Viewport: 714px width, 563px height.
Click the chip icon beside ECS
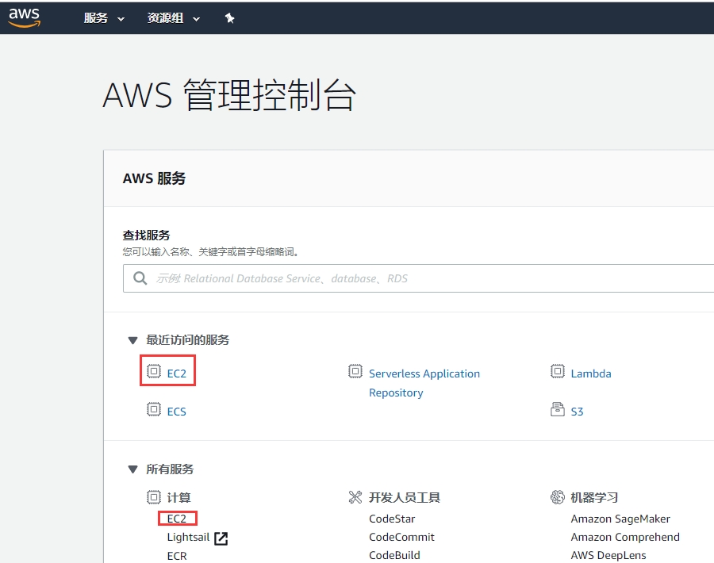click(154, 410)
